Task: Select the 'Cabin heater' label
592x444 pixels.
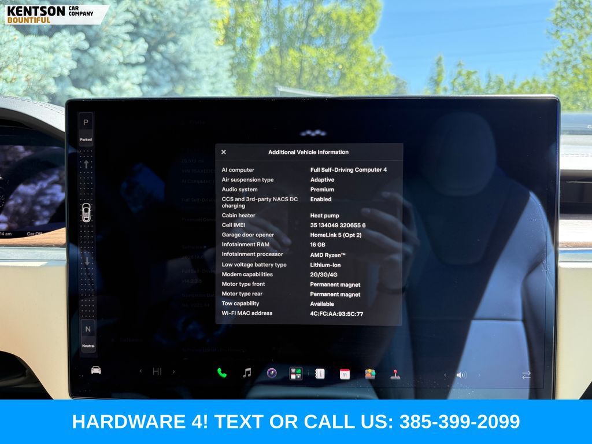Action: 239,216
